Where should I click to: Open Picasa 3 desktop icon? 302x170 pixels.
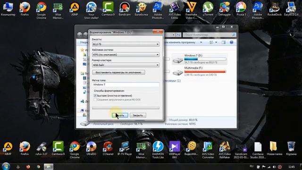tap(241, 9)
